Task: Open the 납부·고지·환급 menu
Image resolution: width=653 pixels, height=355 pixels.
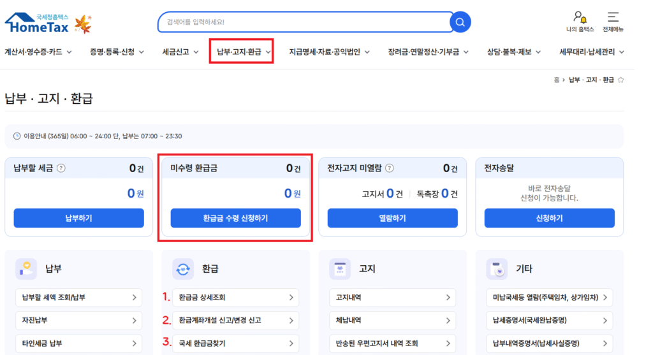Action: 241,52
